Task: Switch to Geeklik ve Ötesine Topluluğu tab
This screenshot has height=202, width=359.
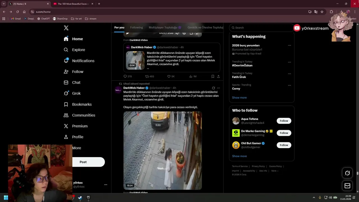Action: (206, 27)
